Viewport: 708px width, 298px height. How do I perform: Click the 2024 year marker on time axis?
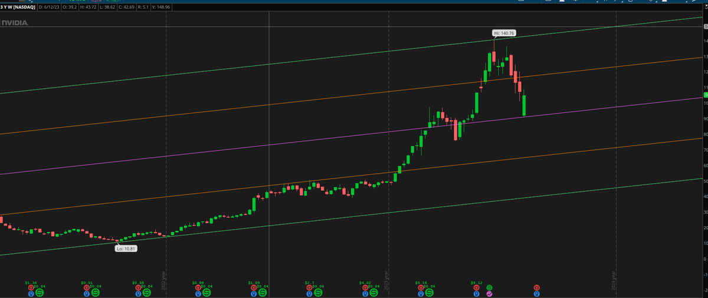coord(614,280)
